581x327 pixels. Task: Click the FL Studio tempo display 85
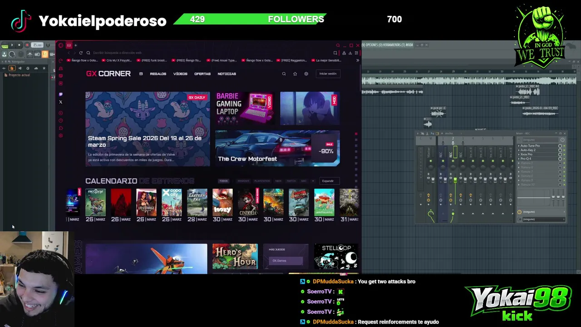click(x=37, y=45)
